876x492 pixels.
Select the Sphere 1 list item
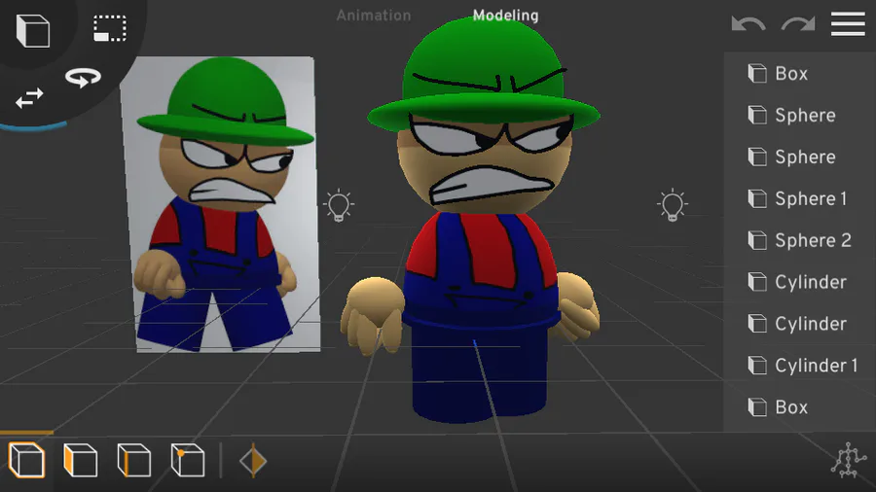(800, 198)
